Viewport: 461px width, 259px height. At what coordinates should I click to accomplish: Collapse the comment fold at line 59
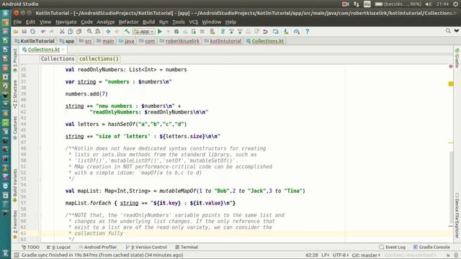click(39, 215)
